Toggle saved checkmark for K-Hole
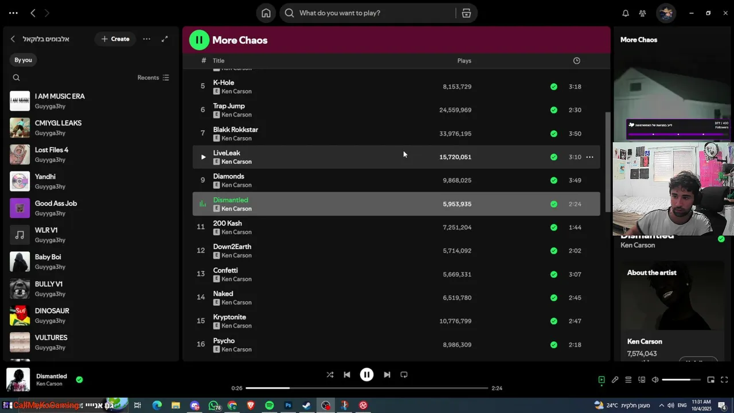Viewport: 734px width, 413px height. (553, 87)
